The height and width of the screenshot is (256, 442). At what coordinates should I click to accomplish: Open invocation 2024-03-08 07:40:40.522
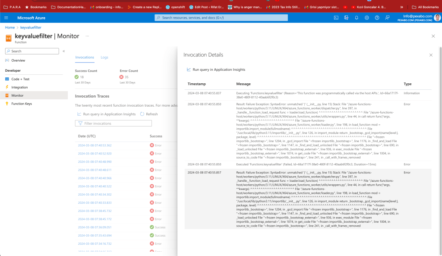click(95, 186)
